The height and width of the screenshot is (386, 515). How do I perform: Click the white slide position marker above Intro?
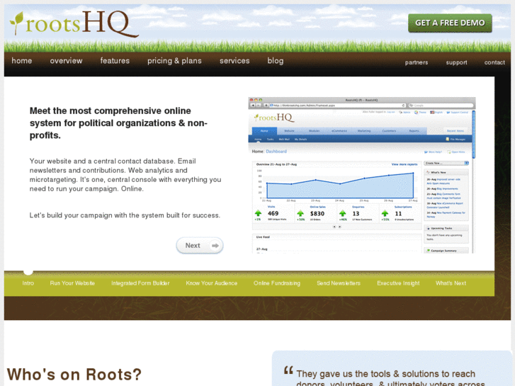[x=28, y=272]
